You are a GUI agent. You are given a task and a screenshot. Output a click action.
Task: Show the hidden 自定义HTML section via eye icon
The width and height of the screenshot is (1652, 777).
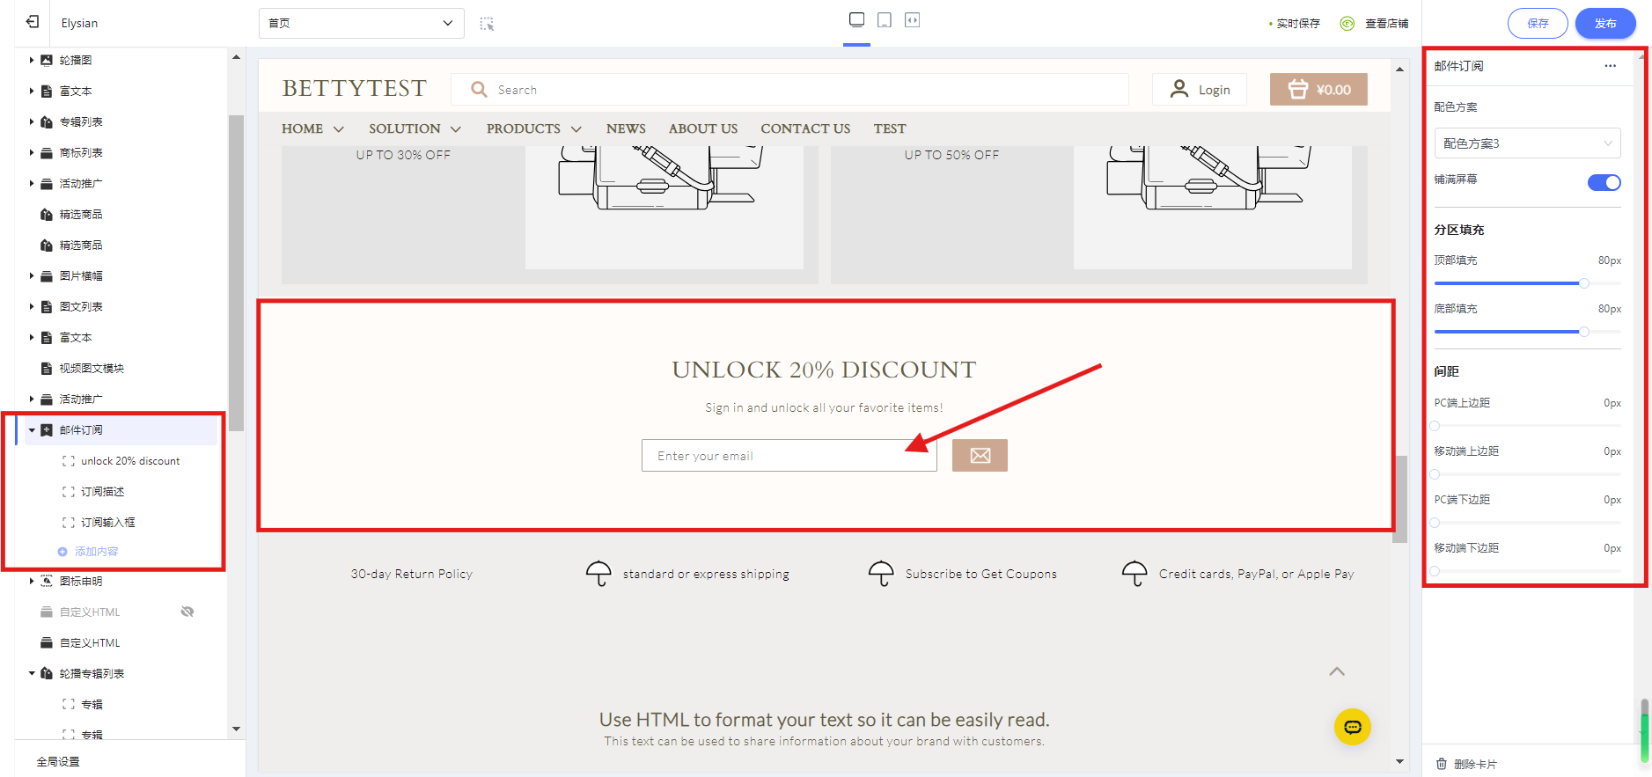tap(187, 612)
